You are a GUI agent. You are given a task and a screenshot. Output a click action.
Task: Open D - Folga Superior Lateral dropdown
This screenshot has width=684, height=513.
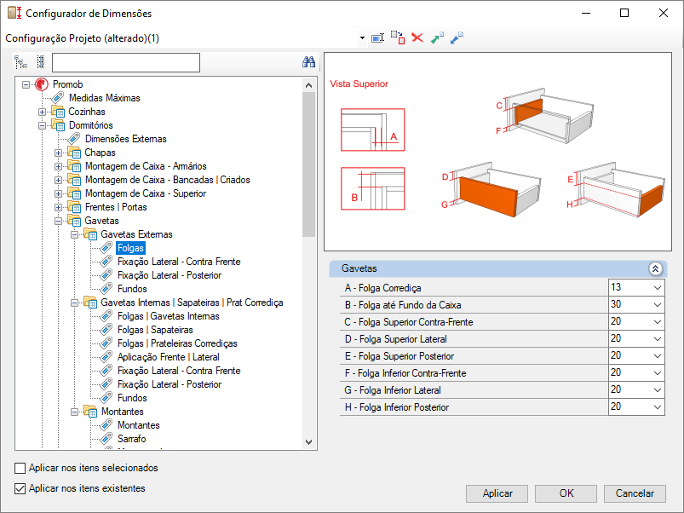(658, 339)
